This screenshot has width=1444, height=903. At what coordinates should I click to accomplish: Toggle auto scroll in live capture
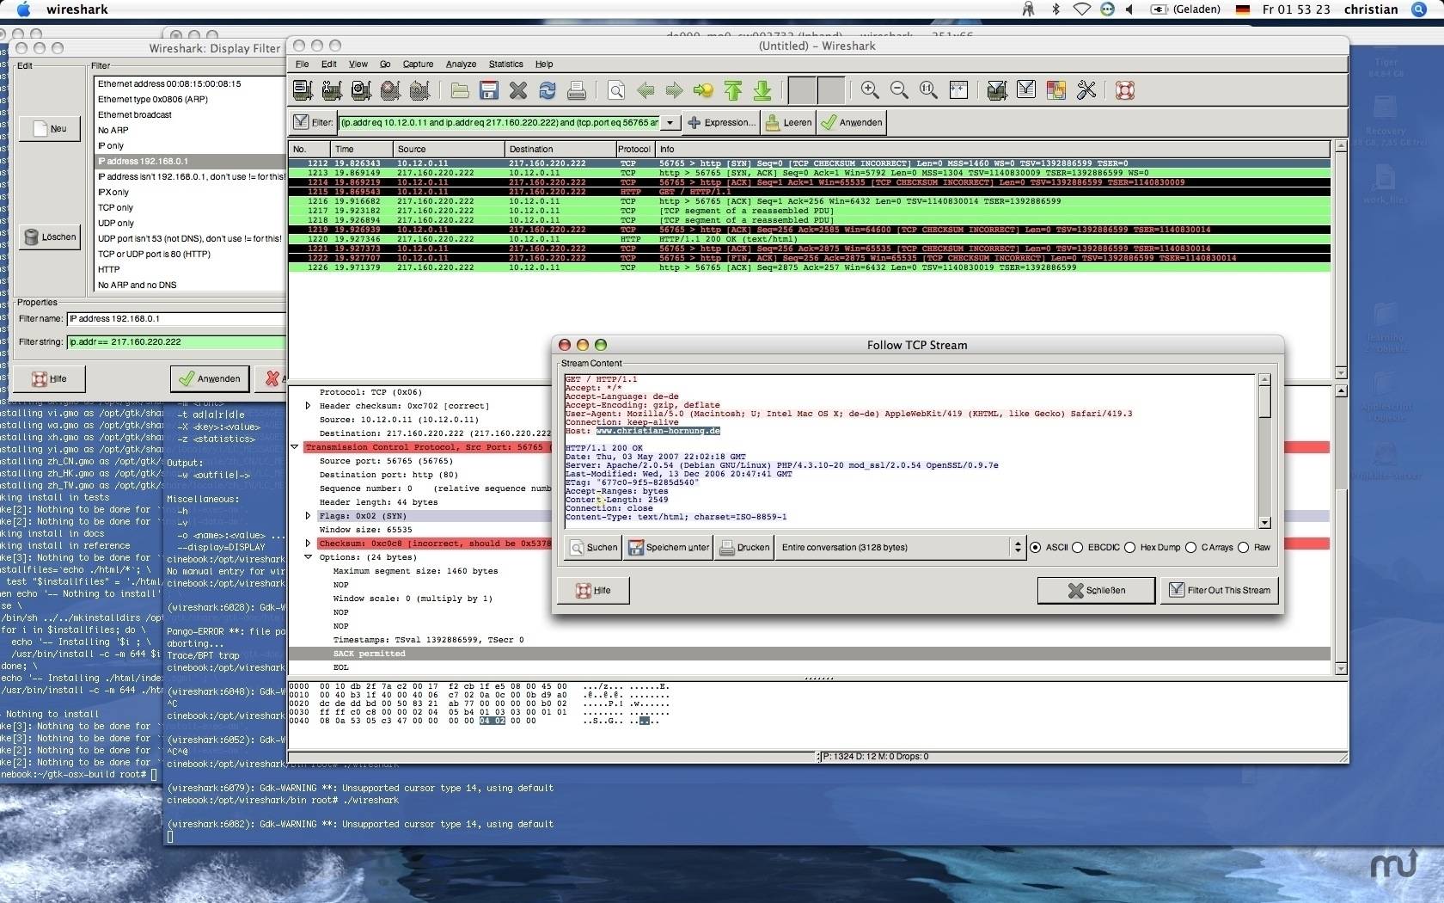point(831,90)
